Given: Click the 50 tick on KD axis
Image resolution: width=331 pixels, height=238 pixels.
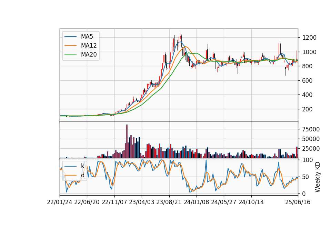Looking at the screenshot, I should (x=305, y=177).
